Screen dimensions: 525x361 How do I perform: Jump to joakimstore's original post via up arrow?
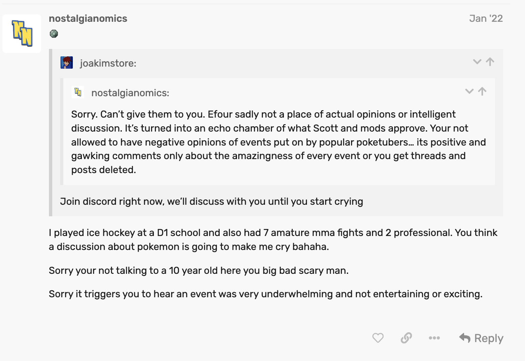[x=490, y=62]
